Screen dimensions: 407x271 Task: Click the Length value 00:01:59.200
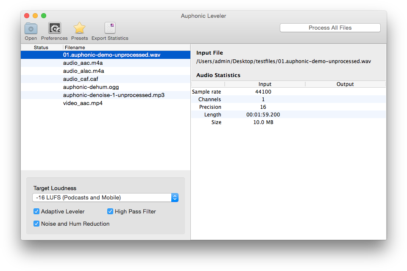point(263,115)
